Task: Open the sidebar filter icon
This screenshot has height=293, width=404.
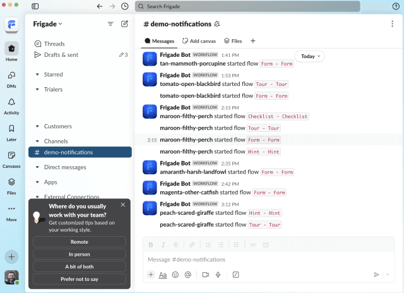Action: point(110,24)
